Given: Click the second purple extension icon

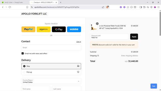Looking at the screenshot, I should point(124,7).
